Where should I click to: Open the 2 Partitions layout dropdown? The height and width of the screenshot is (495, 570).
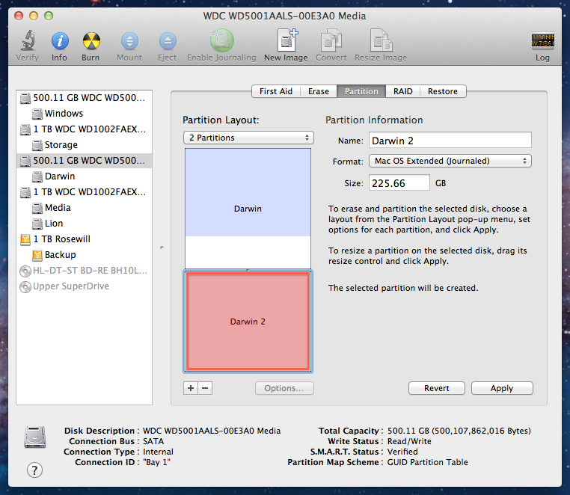(248, 138)
